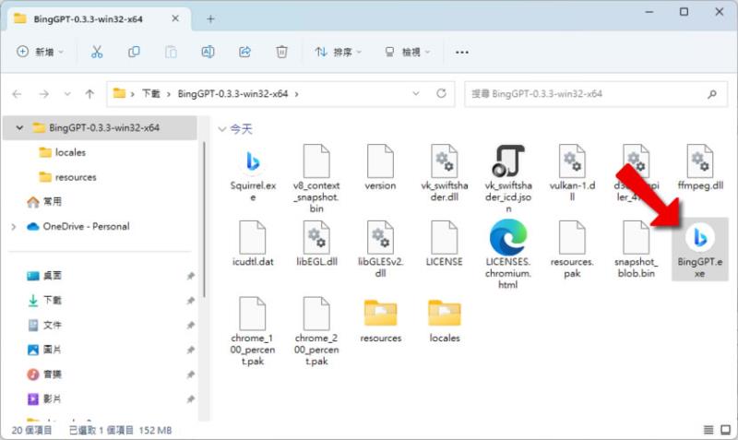Viewport: 738px width, 440px height.
Task: Refresh the current folder
Action: (441, 94)
